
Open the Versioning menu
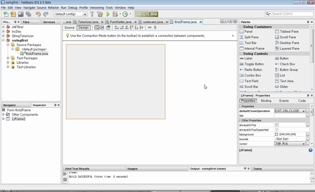tap(97, 8)
